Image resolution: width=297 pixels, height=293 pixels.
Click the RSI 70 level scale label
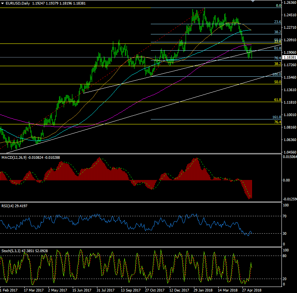tap(286, 216)
